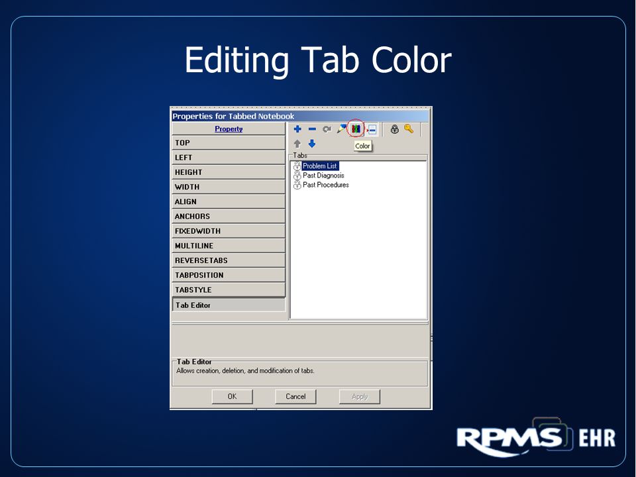Select the TABPOSITION property
Viewport: 636px width, 477px height.
coord(229,275)
